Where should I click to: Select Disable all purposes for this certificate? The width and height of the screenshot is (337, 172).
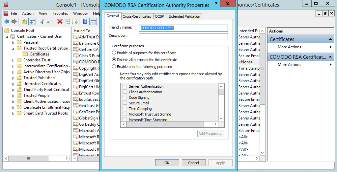click(114, 59)
